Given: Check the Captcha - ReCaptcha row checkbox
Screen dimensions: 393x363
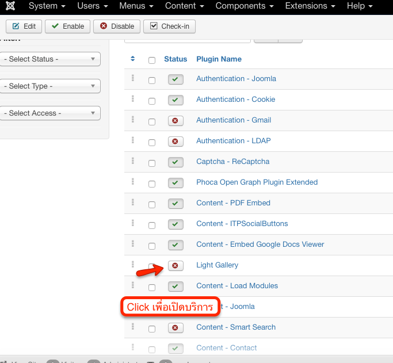Looking at the screenshot, I should 152,163.
